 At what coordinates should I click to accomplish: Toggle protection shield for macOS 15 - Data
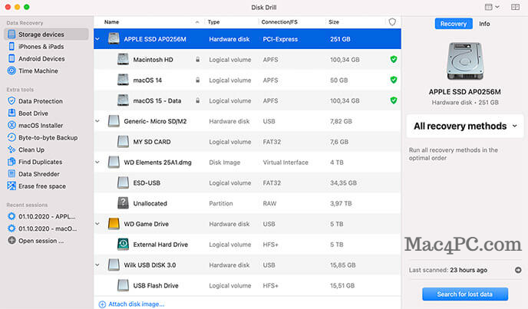[x=393, y=100]
